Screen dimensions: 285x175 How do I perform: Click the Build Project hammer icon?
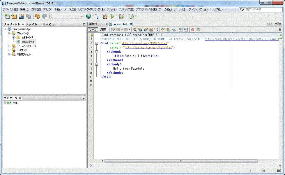[x=98, y=16]
